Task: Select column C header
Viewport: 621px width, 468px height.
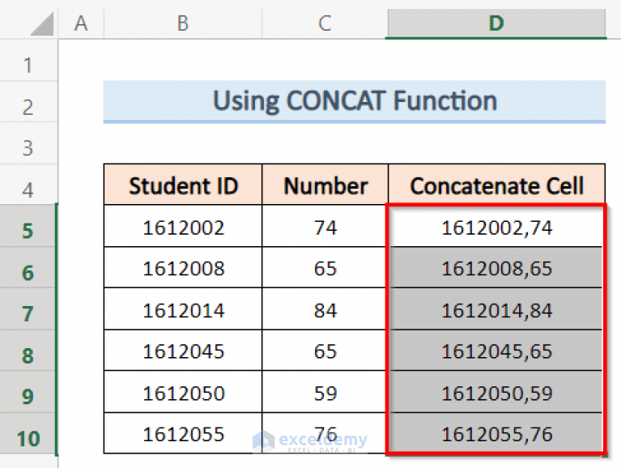Action: (325, 23)
